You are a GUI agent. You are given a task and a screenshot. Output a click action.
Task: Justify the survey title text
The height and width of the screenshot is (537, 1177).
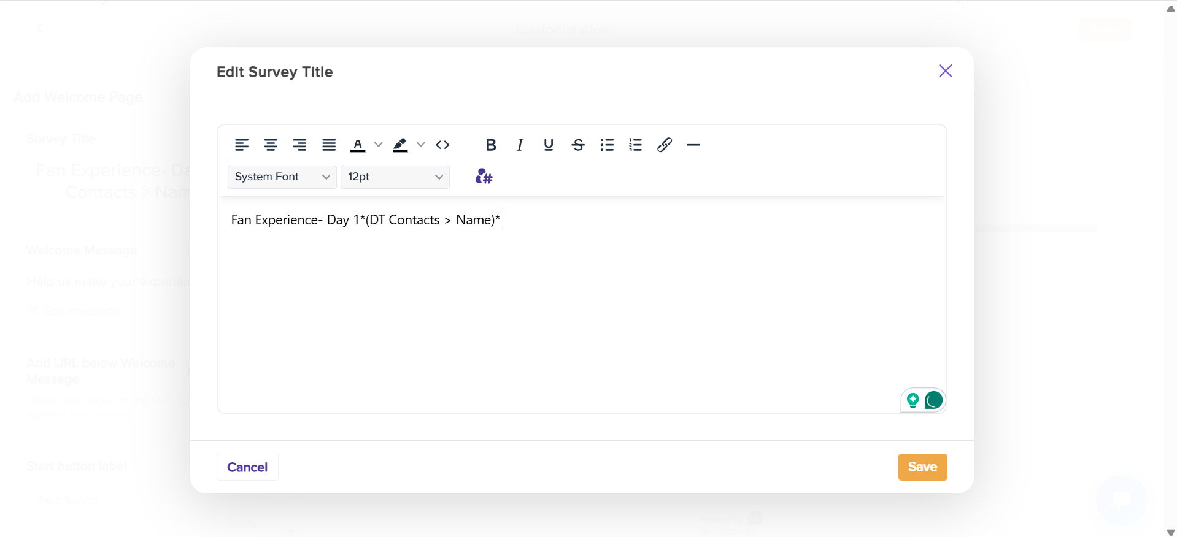tap(329, 145)
